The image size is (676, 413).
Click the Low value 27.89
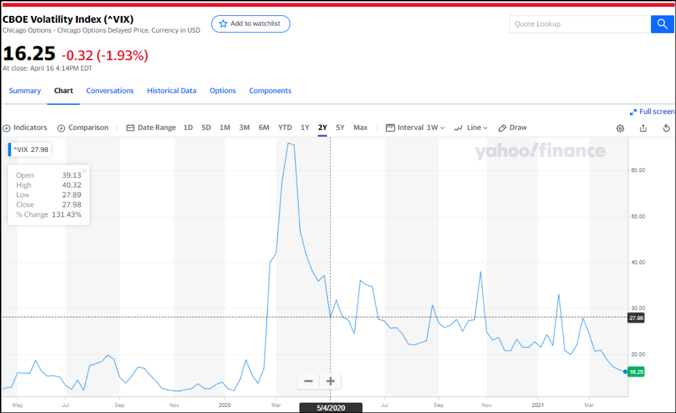pos(71,195)
